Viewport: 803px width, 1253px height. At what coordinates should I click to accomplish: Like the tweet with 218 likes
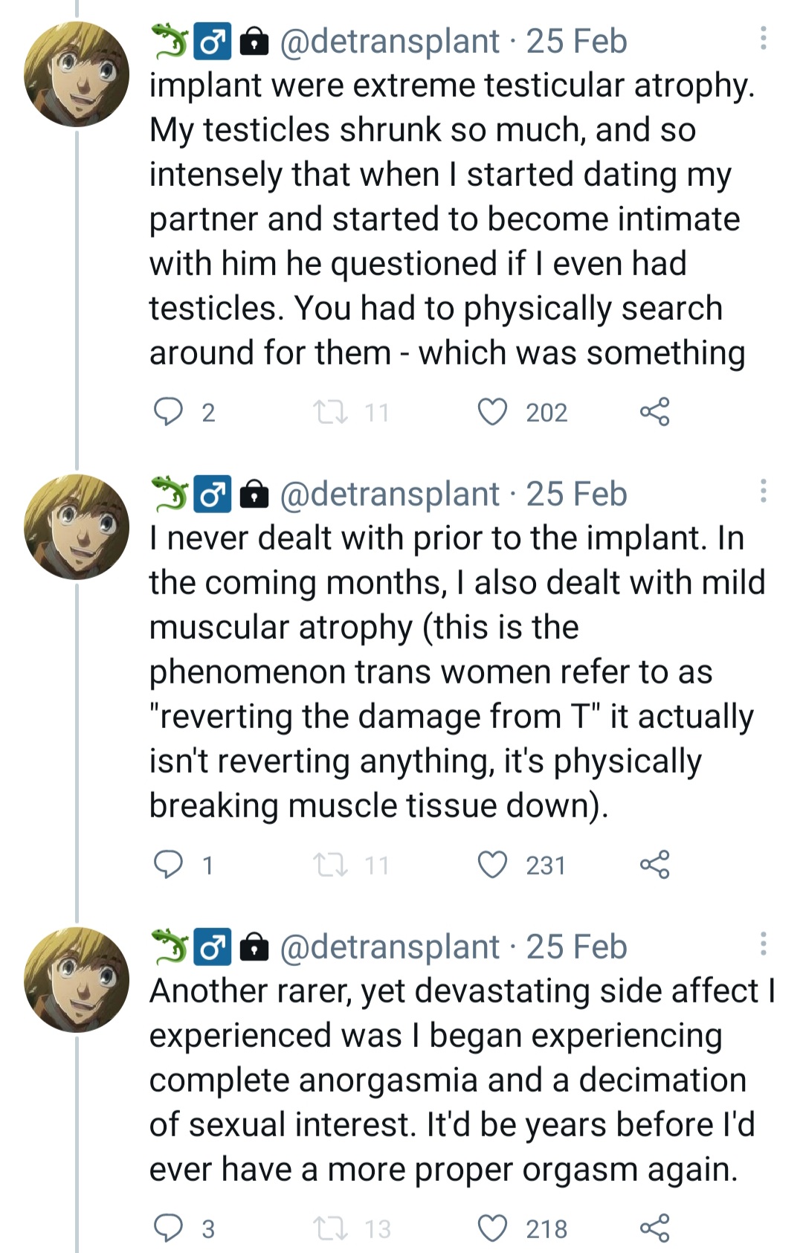pos(492,1228)
